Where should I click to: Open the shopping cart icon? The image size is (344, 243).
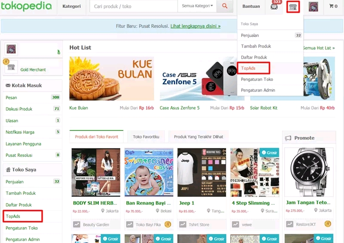[333, 6]
